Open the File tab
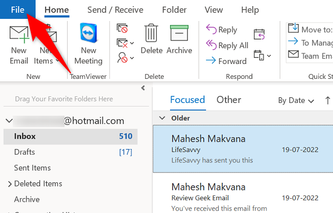Screen dimensions: 333x213 [x=17, y=10]
